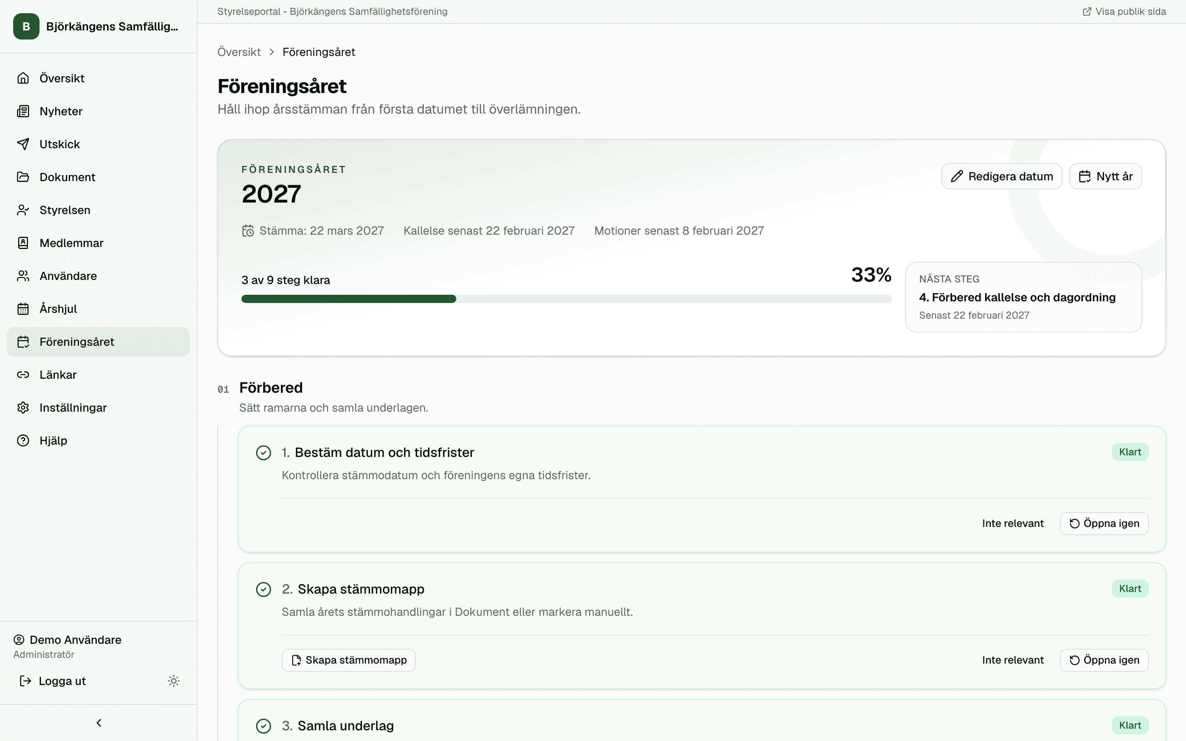
Task: Click the calendar grid icon beside Årshjul
Action: (23, 309)
